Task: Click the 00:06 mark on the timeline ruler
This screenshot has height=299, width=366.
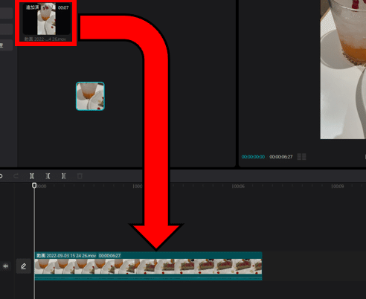Action: point(238,186)
